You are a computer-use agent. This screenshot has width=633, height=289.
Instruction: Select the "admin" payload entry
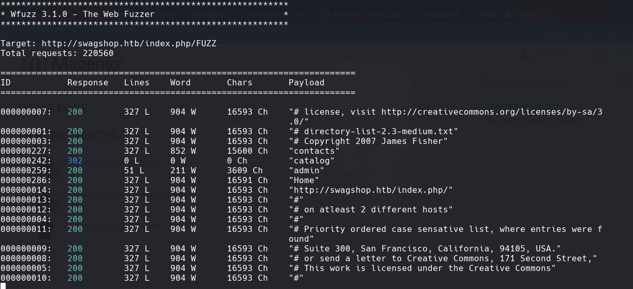(x=307, y=170)
